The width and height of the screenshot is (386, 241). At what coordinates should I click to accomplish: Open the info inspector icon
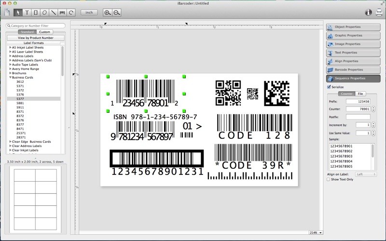(368, 13)
